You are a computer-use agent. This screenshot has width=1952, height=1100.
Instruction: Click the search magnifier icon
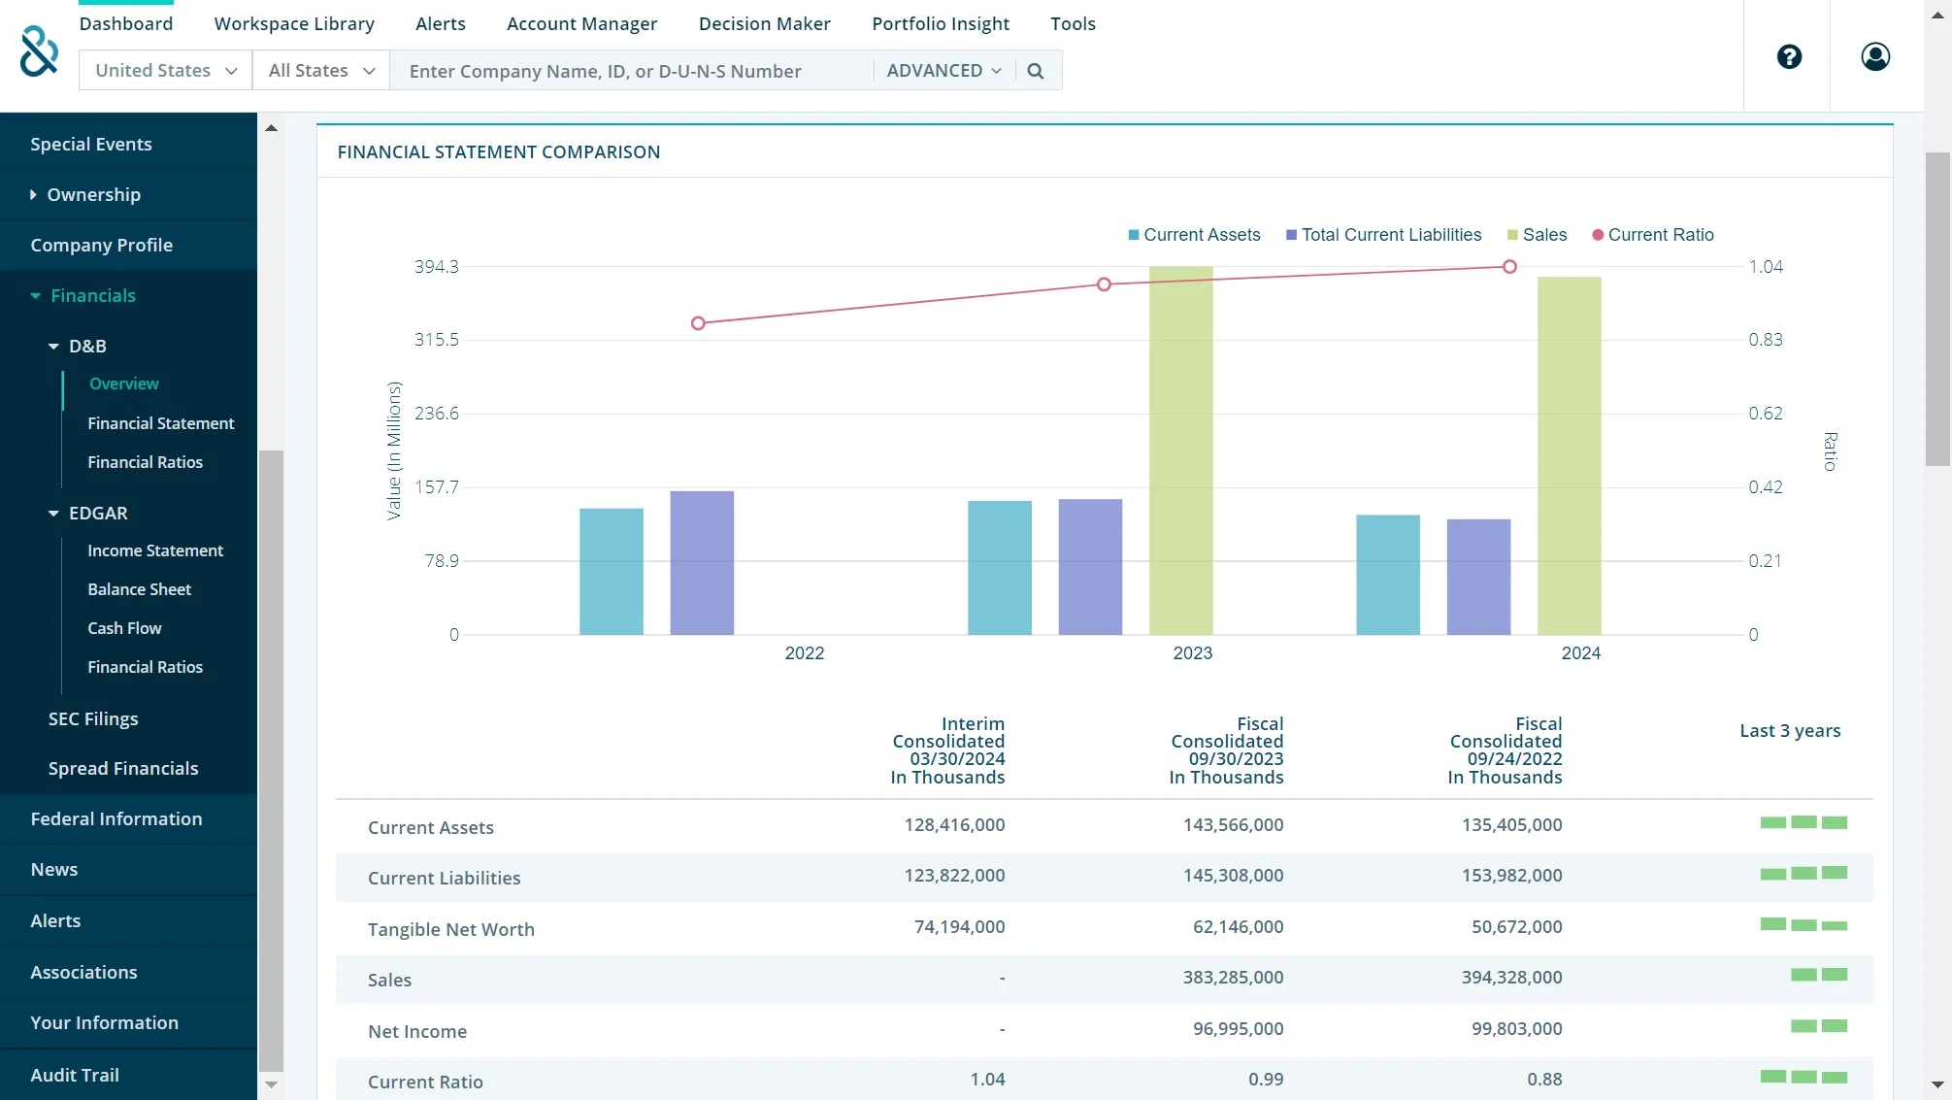(1035, 71)
